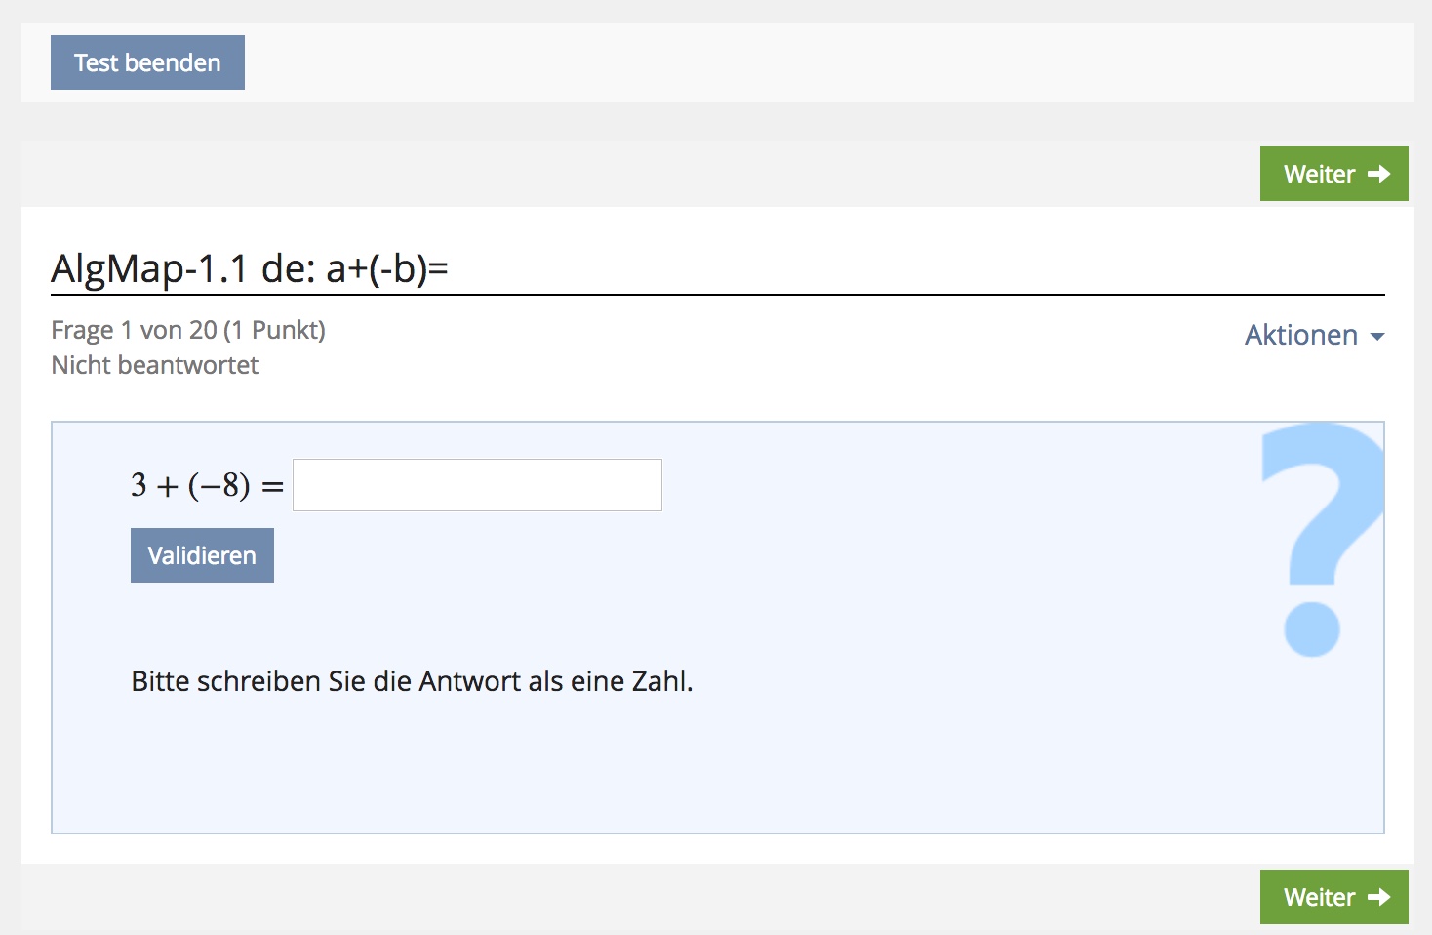Click the caret arrow beside Aktionen
The height and width of the screenshot is (935, 1432).
(1377, 337)
